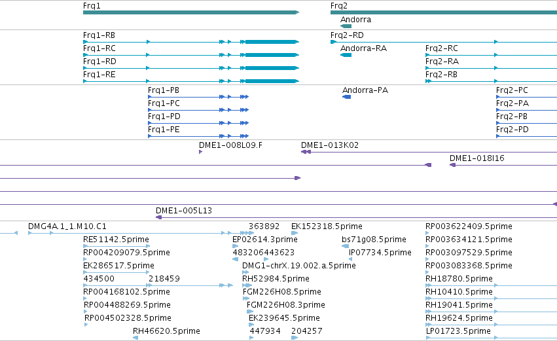Image resolution: width=557 pixels, height=341 pixels.
Task: Select the RE51142.5prime EST label
Action: (x=116, y=240)
